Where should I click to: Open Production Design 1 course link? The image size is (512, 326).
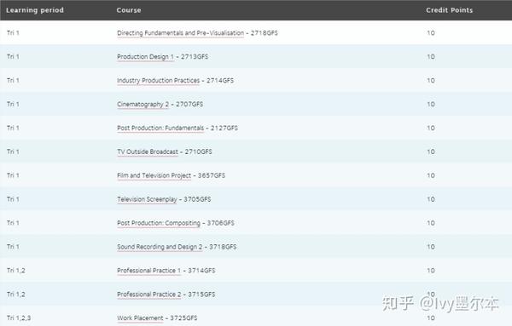point(145,57)
